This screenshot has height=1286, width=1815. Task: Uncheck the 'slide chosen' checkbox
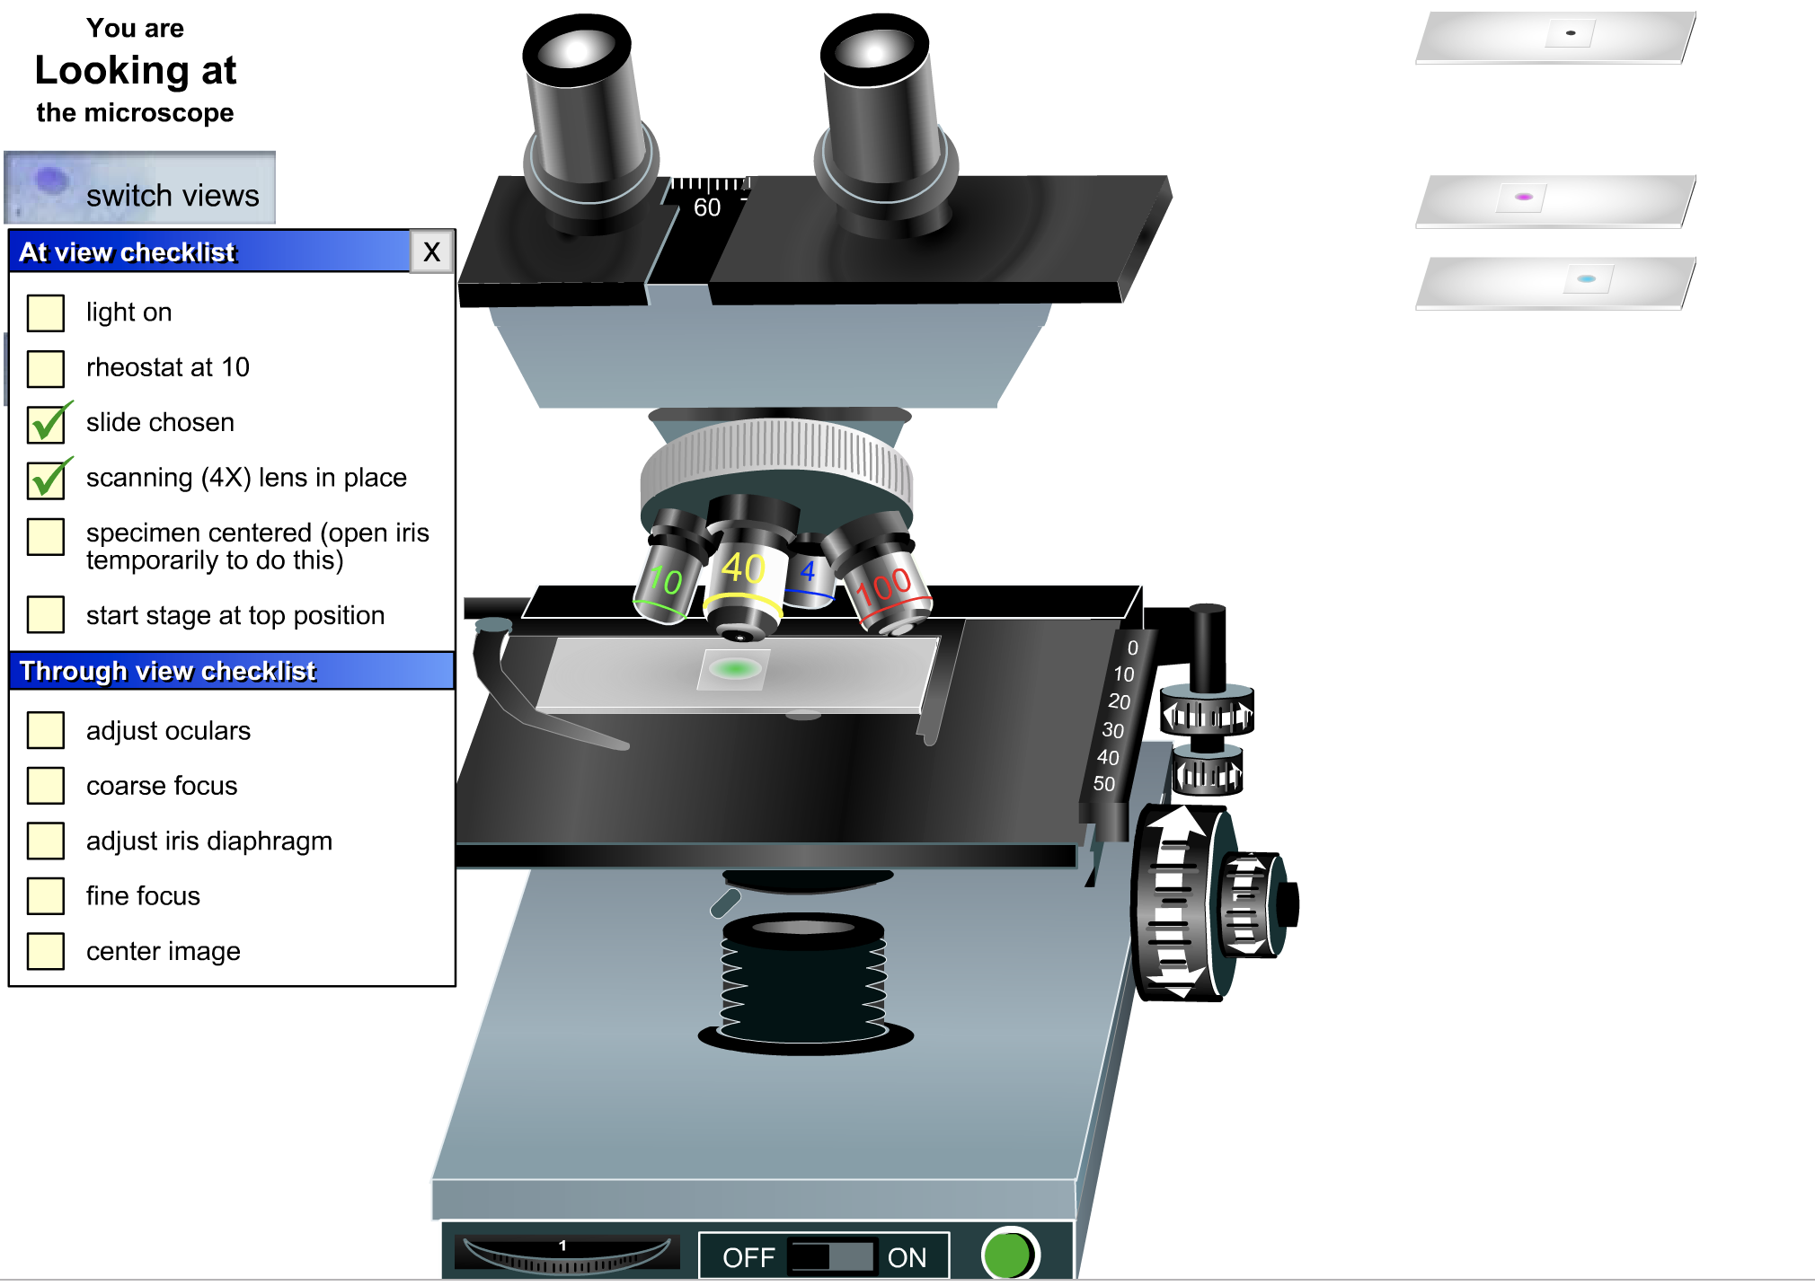tap(46, 423)
